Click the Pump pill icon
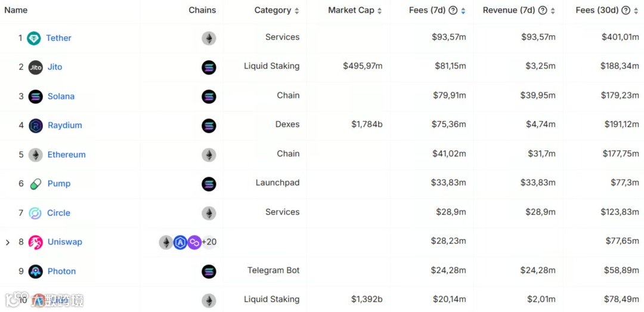 [36, 184]
